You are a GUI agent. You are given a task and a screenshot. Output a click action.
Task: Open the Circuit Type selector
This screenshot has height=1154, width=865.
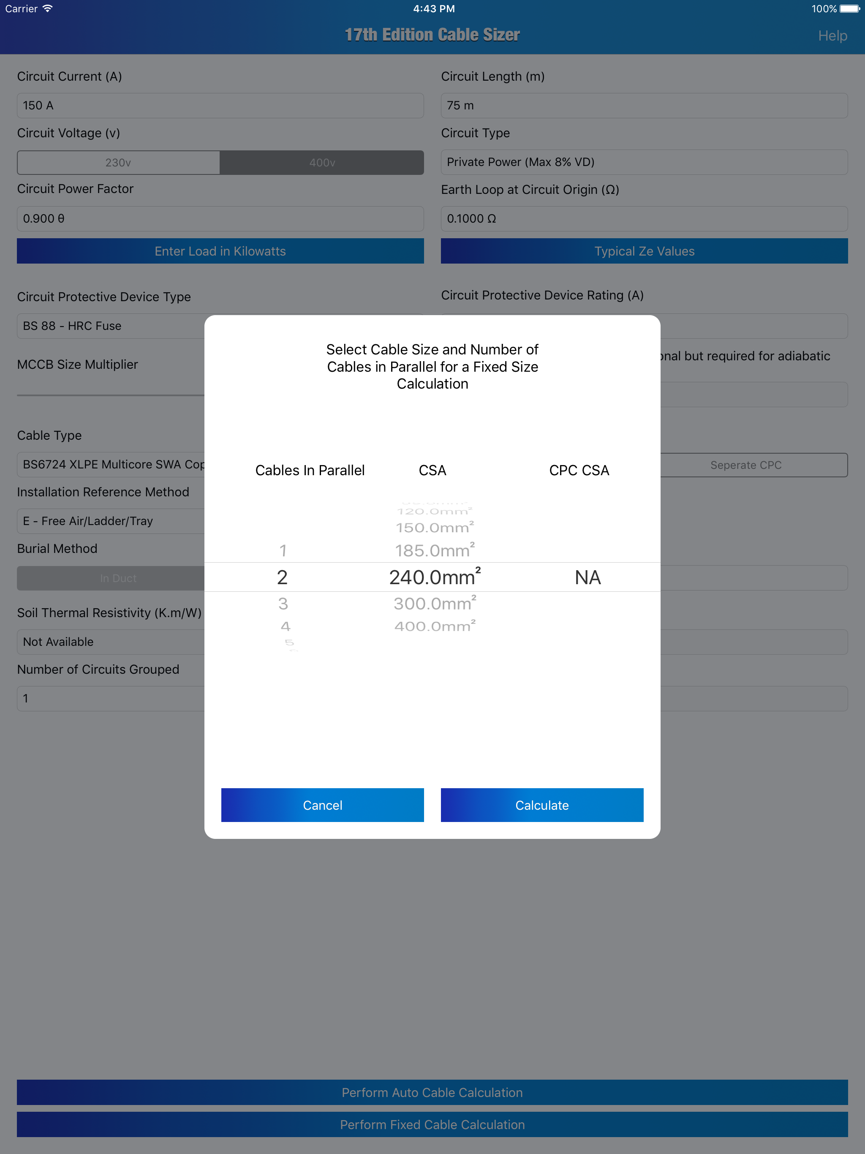point(644,162)
